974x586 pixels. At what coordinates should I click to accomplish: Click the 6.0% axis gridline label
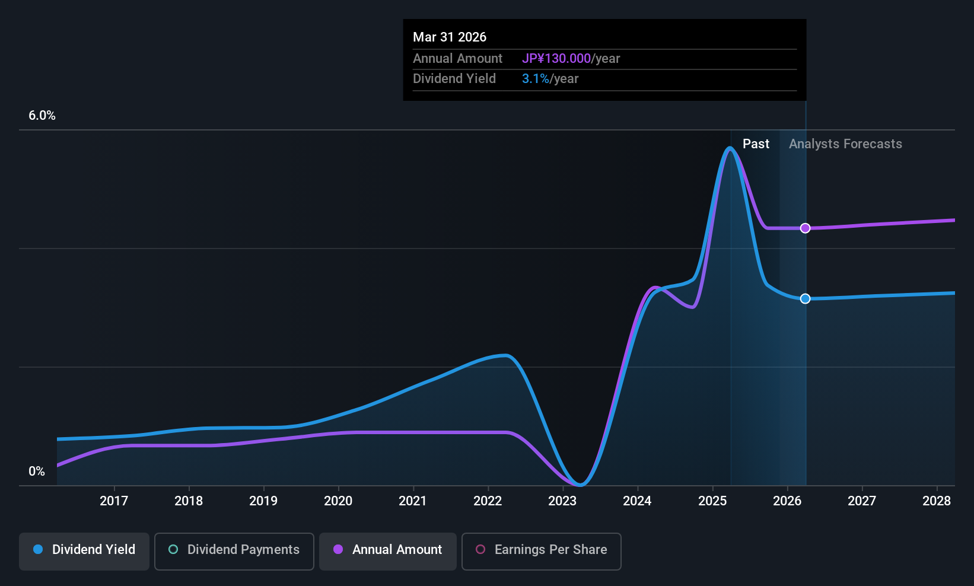pos(42,116)
